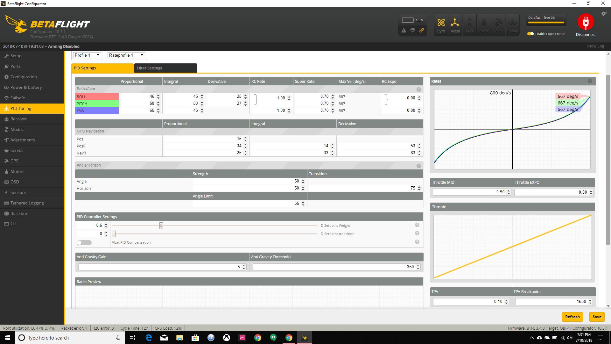Screen dimensions: 611x344
Task: Click the Rates panel help icon
Action: [590, 81]
